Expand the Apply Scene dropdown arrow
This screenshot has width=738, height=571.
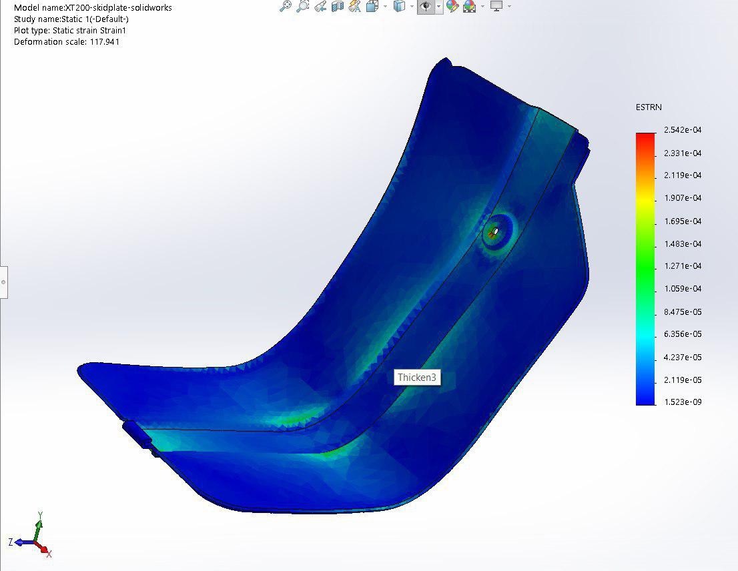(x=482, y=6)
